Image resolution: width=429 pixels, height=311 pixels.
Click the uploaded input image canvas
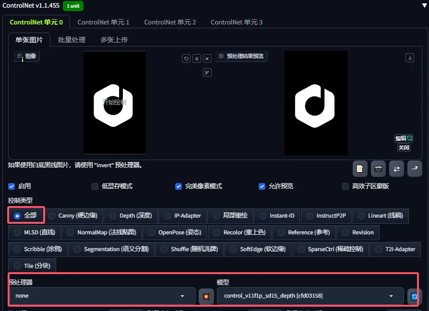click(x=114, y=103)
